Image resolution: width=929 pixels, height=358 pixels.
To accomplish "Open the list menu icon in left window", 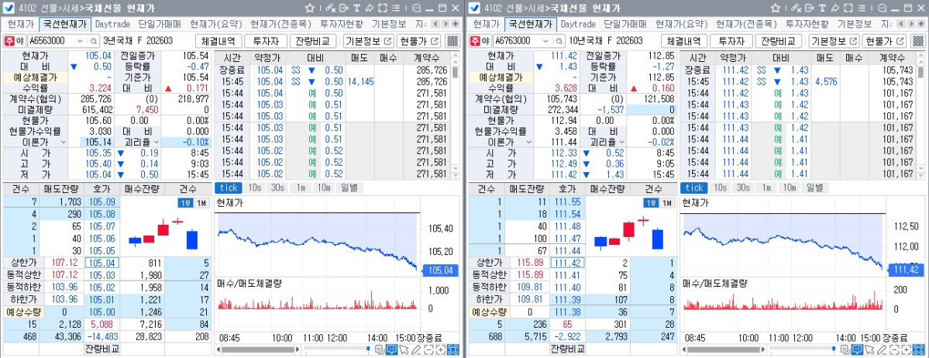I will [x=395, y=9].
